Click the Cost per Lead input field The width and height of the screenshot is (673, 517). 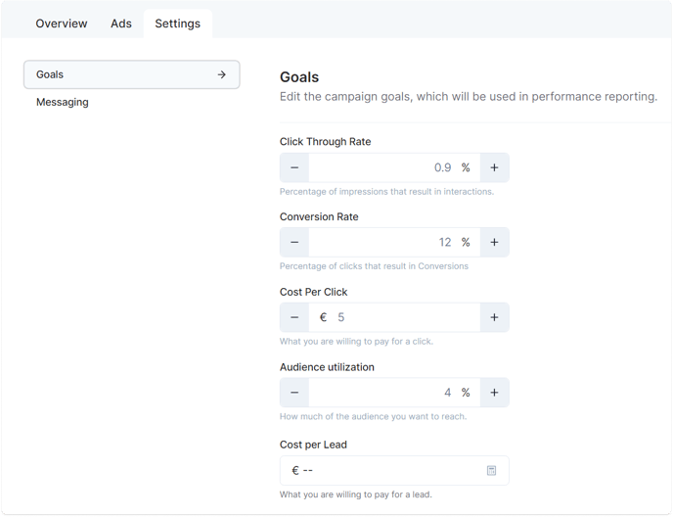click(x=394, y=471)
